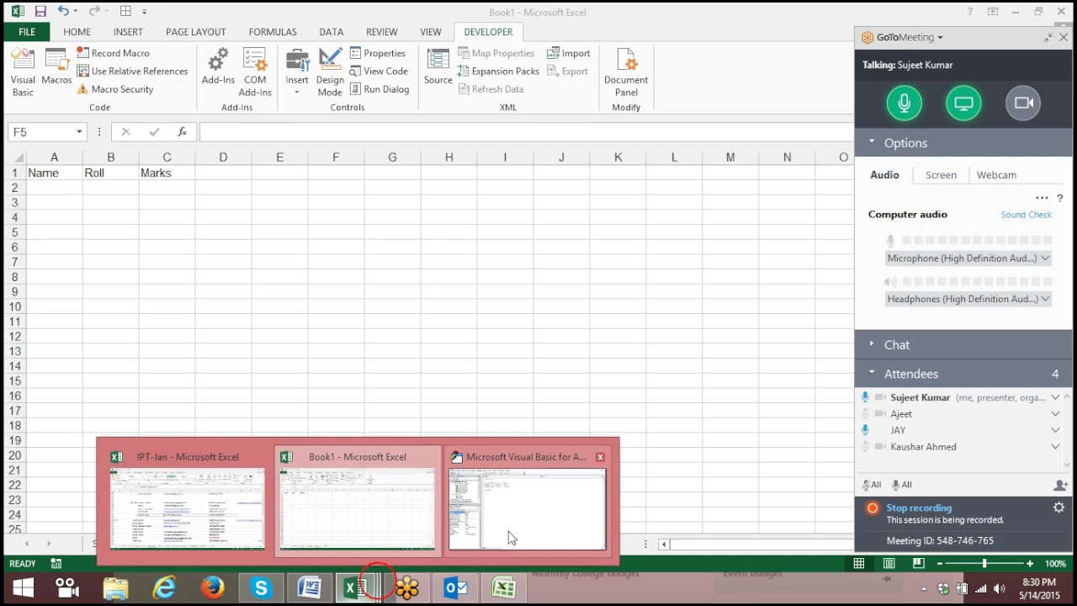This screenshot has width=1077, height=606.
Task: Invite attendee with add person icon
Action: coord(1060,485)
